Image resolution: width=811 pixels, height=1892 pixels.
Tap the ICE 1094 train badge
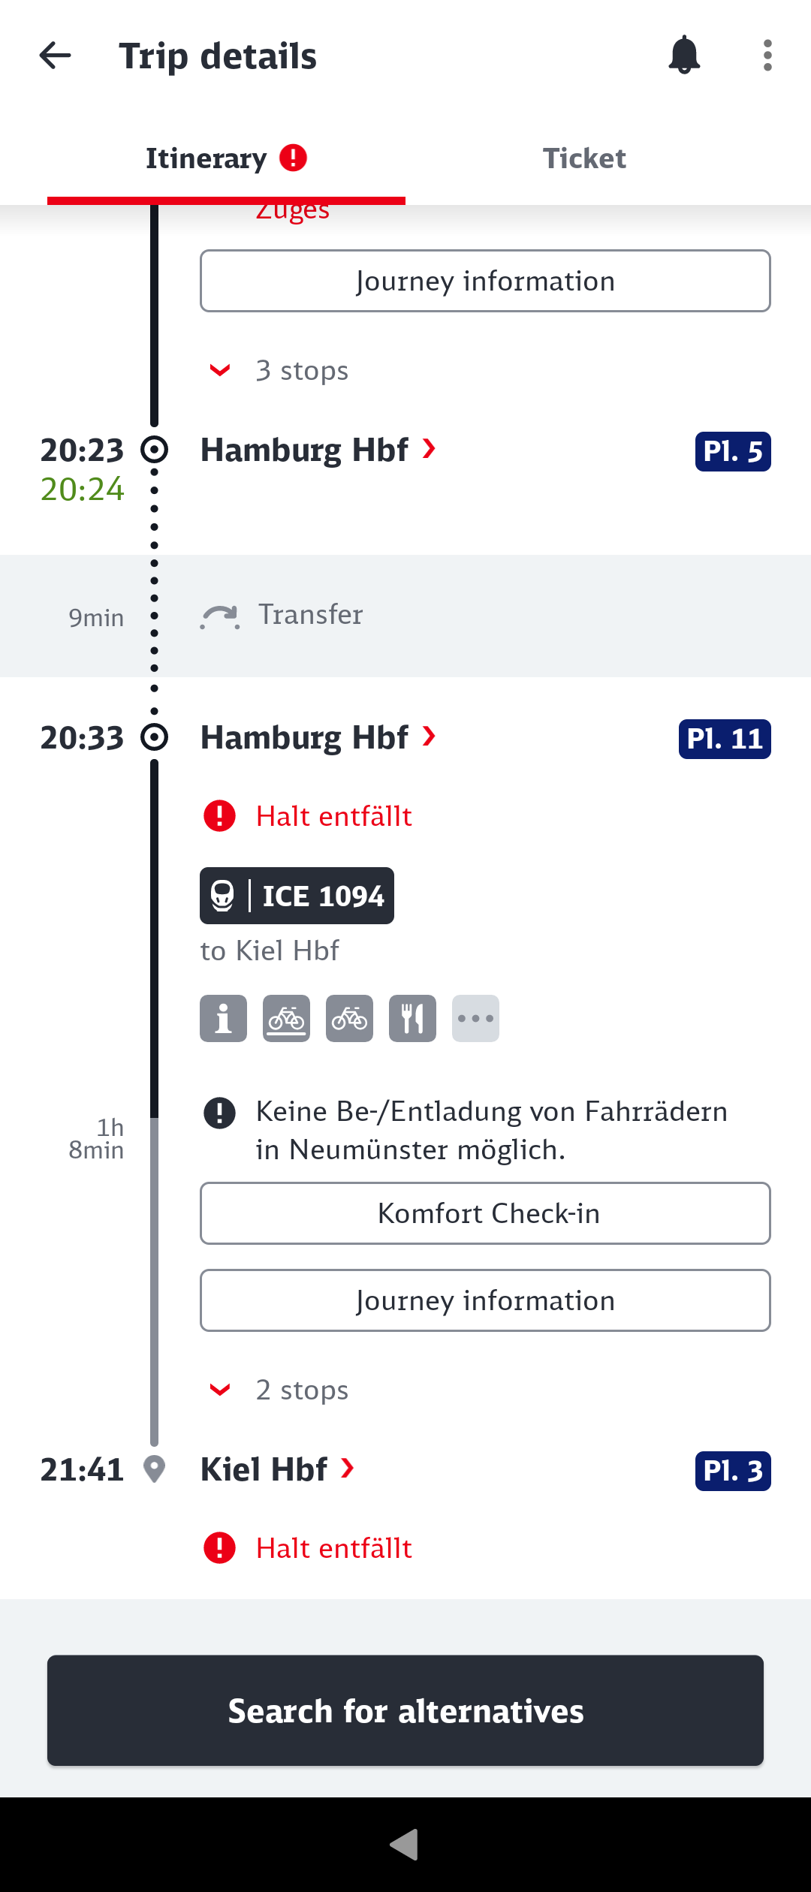pyautogui.click(x=297, y=896)
